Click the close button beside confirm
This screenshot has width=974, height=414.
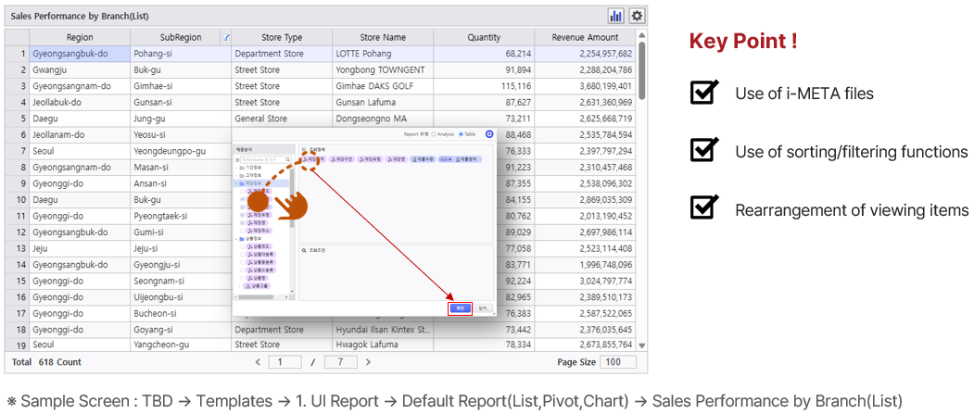(484, 308)
